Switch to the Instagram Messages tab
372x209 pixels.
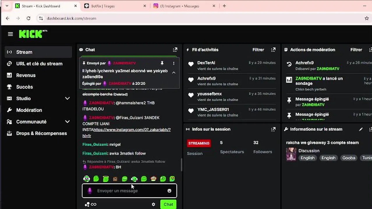point(185,6)
